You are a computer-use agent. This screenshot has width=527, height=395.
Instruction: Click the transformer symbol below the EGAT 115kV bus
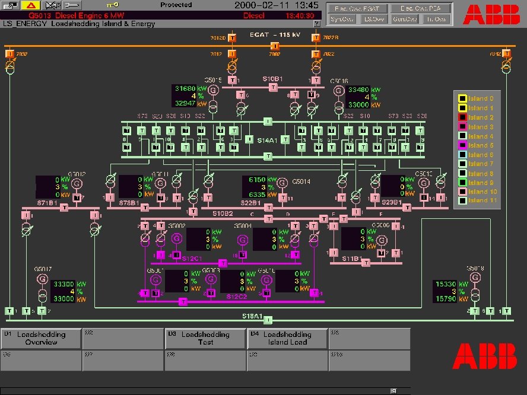click(x=232, y=66)
